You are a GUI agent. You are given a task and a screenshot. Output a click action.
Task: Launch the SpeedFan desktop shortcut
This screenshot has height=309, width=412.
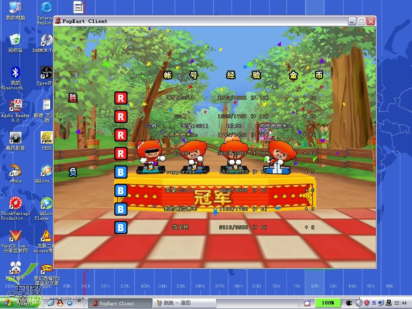pos(45,76)
